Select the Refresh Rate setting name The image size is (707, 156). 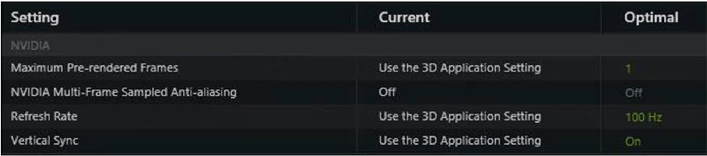(44, 117)
